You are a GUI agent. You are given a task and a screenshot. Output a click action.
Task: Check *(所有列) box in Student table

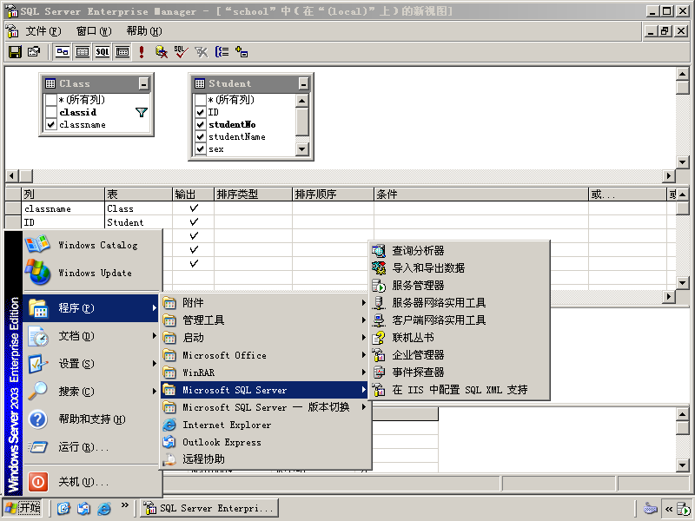pyautogui.click(x=201, y=100)
